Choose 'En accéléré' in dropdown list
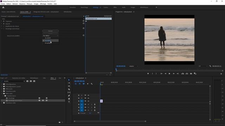The image size is (225, 126). coord(50,43)
